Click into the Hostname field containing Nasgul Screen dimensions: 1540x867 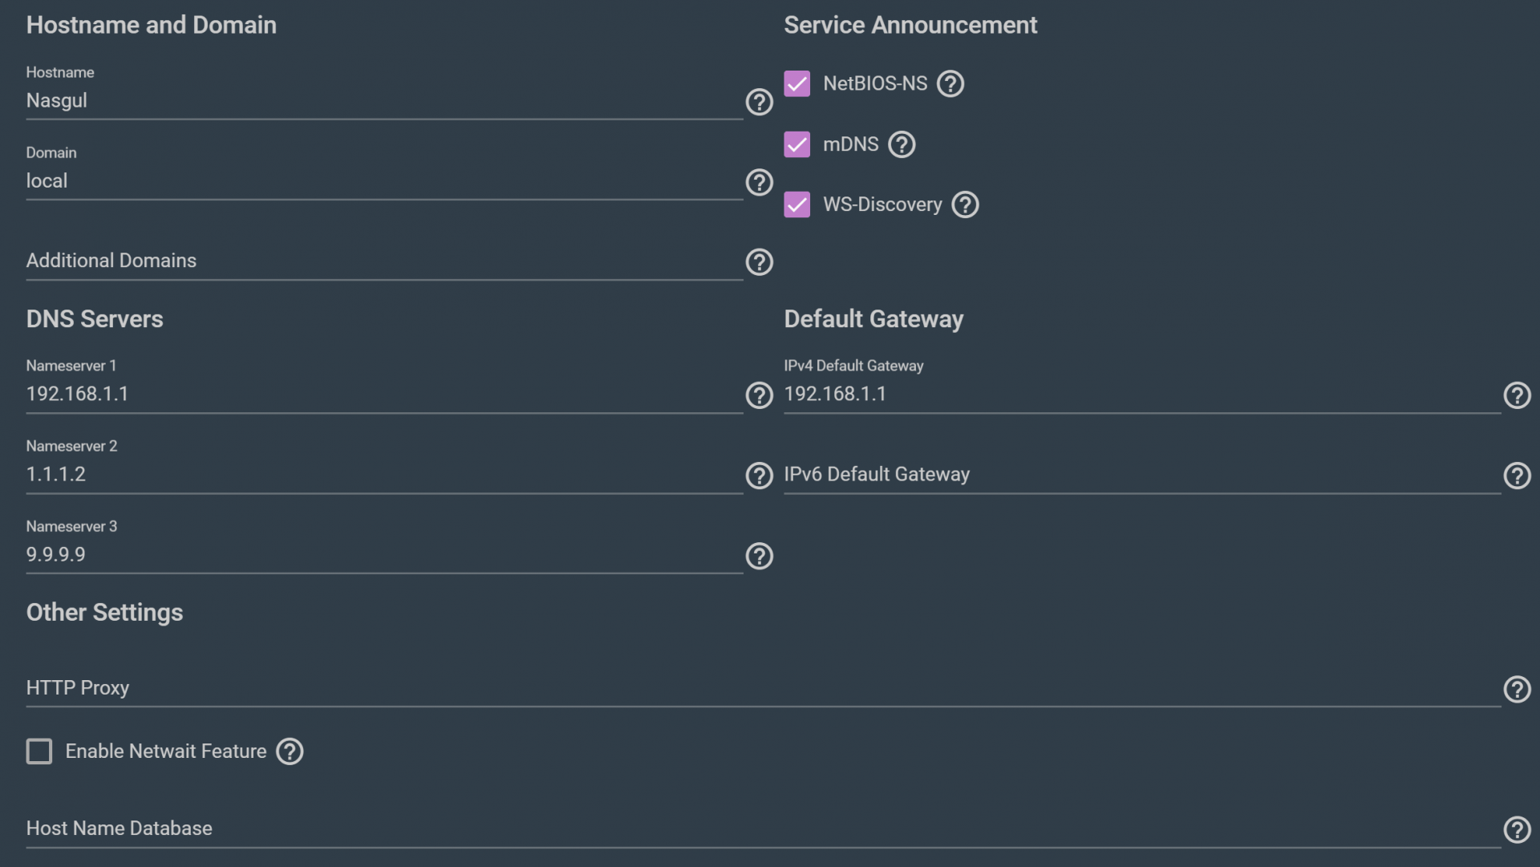tap(383, 101)
